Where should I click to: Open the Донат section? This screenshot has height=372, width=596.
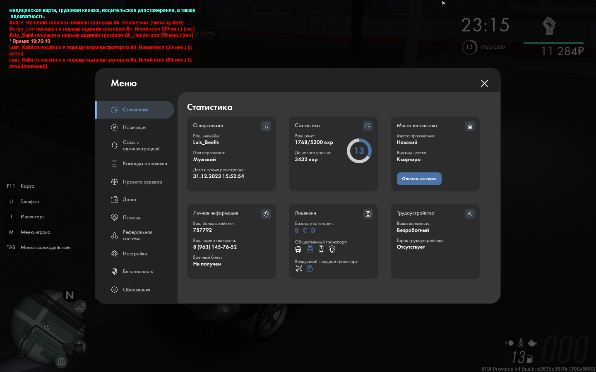[130, 200]
